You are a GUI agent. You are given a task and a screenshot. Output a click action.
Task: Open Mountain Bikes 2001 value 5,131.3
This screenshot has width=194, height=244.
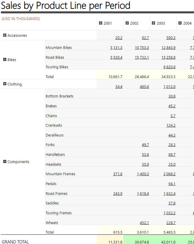coord(116,48)
